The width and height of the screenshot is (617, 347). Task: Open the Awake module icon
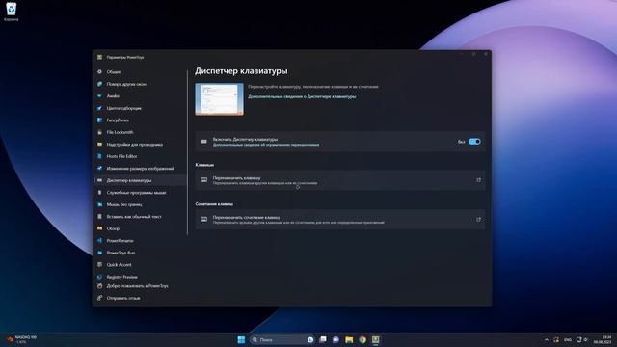99,96
